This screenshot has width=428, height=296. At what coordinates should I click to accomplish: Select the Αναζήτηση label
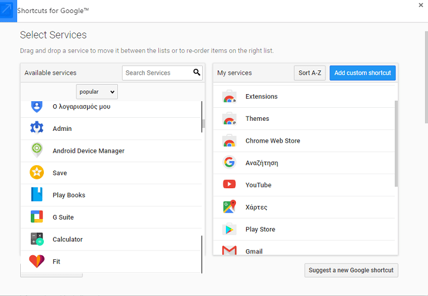pos(261,163)
